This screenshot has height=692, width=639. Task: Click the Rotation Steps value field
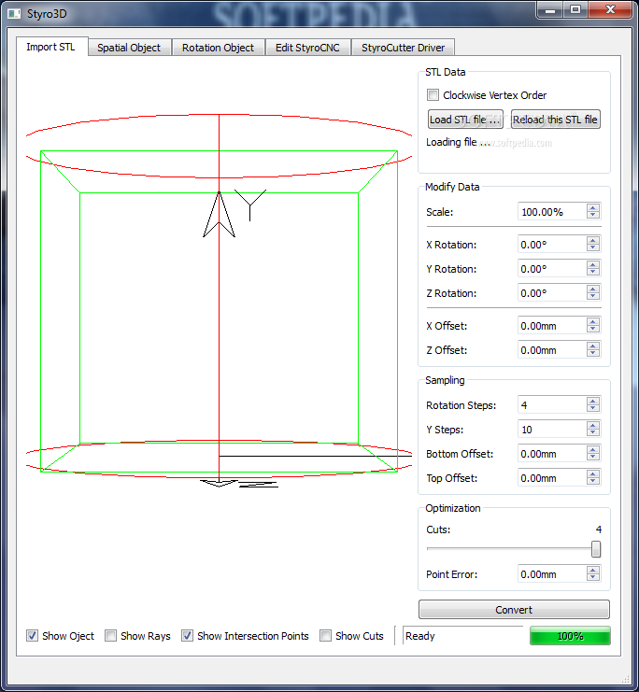[x=552, y=404]
